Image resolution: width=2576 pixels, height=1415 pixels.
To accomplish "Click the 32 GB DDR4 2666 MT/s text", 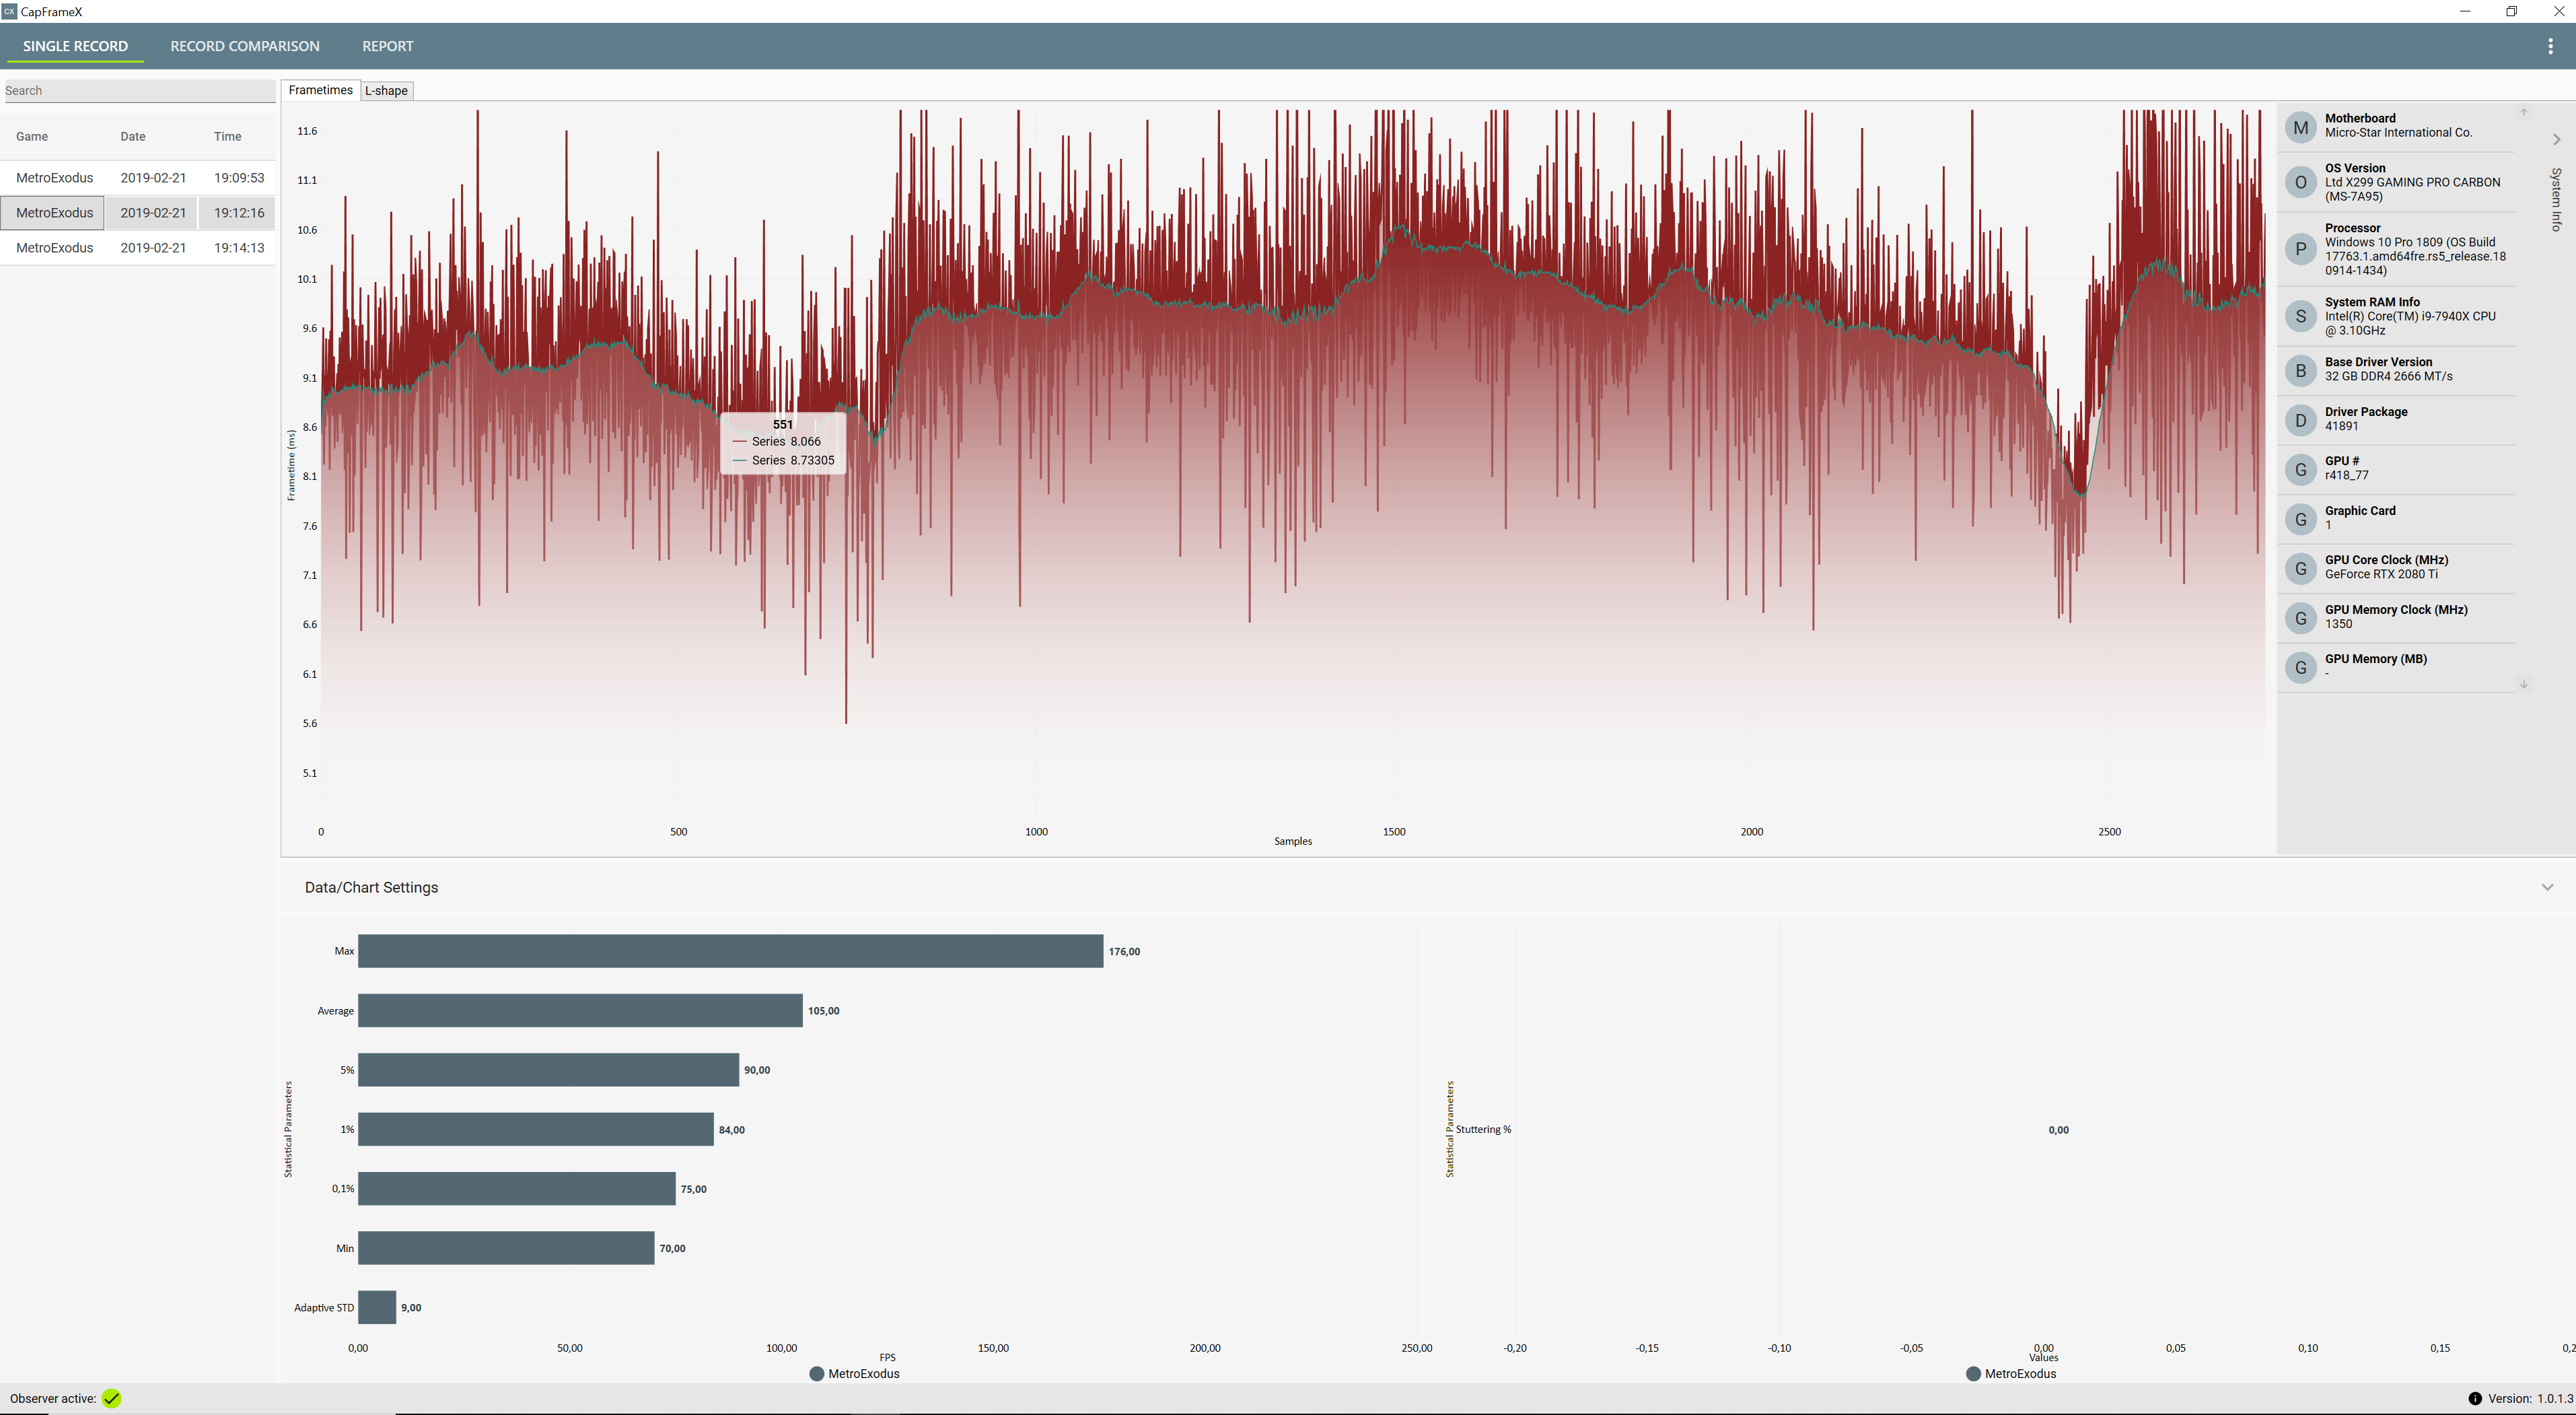I will [2388, 376].
